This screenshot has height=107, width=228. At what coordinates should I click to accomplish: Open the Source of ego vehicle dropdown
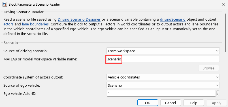(x=163, y=85)
